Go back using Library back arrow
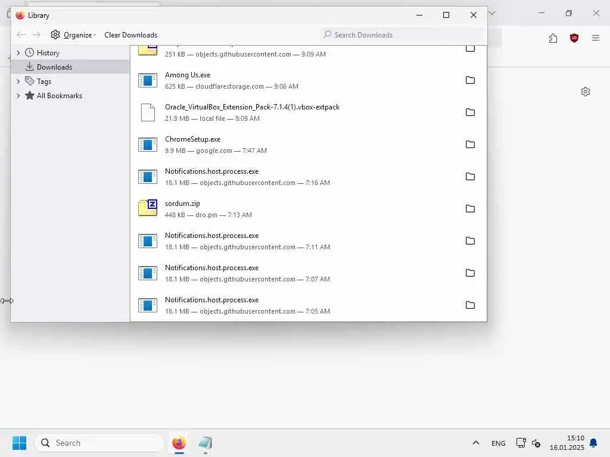The image size is (610, 457). (21, 35)
